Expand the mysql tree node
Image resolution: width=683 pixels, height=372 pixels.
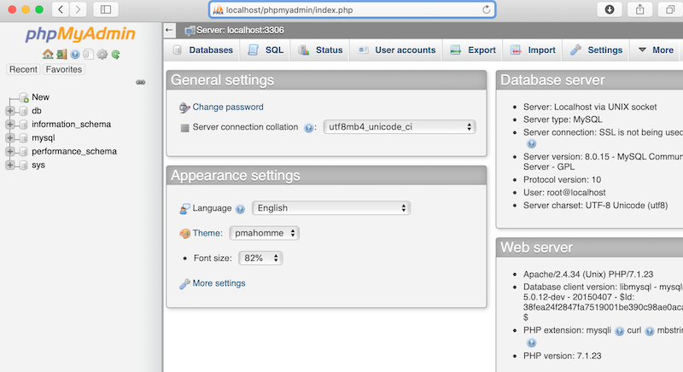pos(10,138)
